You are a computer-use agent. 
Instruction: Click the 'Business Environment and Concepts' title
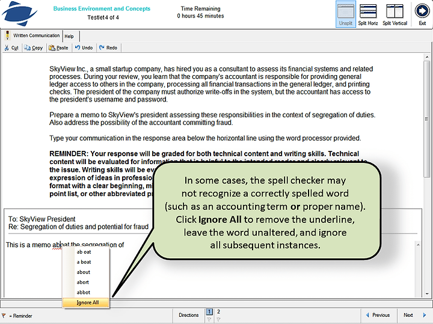[102, 8]
